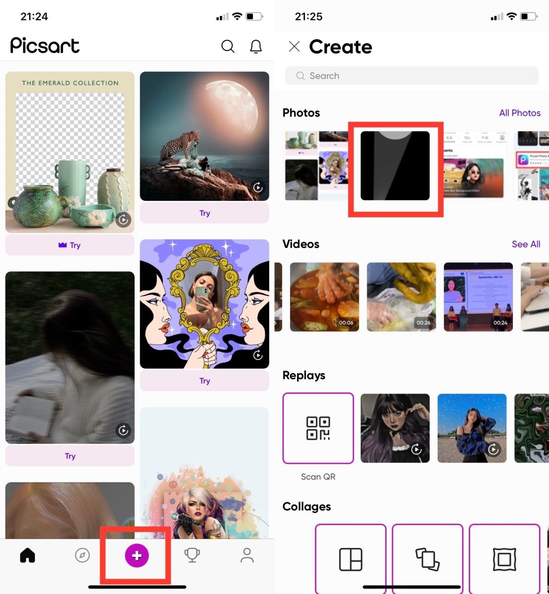Image resolution: width=549 pixels, height=594 pixels.
Task: Select the freestyle collage icon
Action: point(428,559)
